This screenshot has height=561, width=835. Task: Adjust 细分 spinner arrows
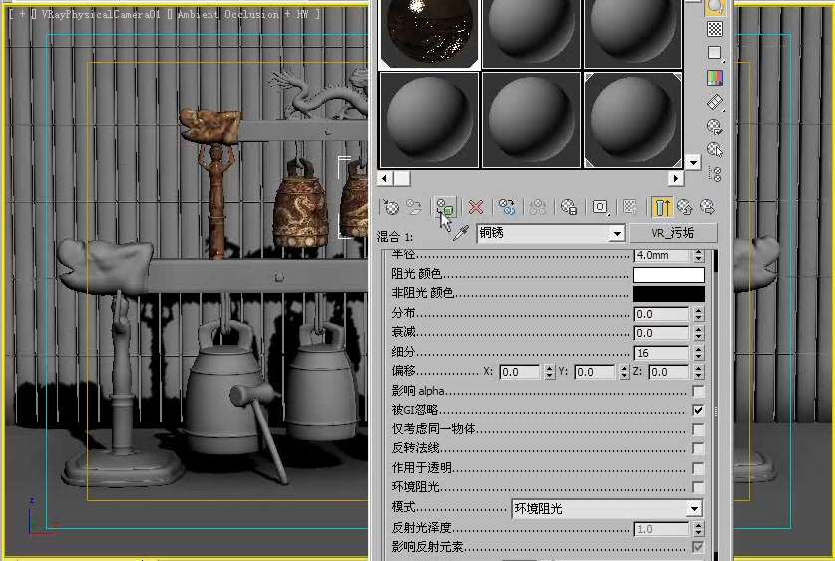point(698,353)
